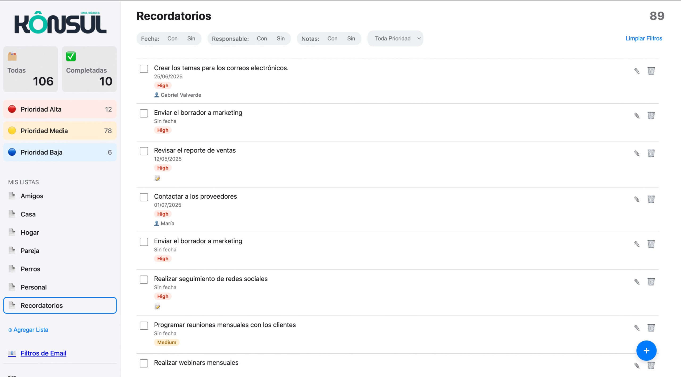Click the Recordatorios page title
This screenshot has width=681, height=377.
(x=174, y=16)
